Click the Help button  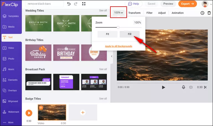point(134,4)
